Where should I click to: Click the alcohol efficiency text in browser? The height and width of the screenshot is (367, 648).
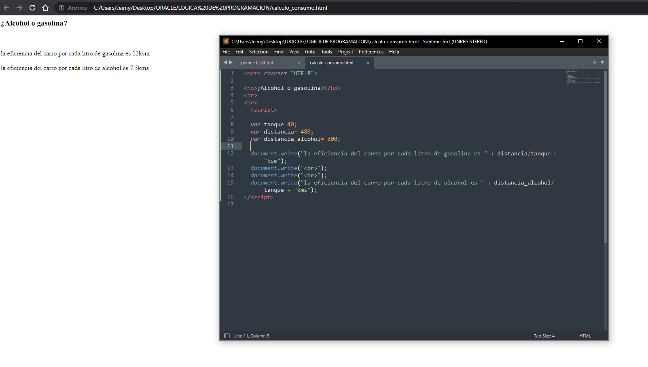pyautogui.click(x=75, y=68)
